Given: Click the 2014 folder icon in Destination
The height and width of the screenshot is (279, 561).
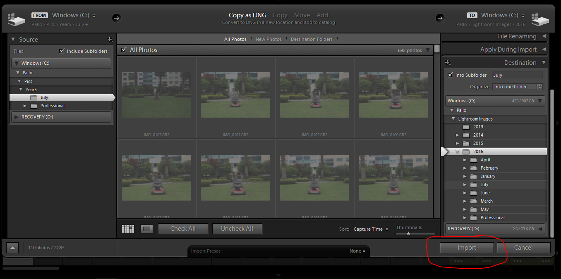Looking at the screenshot, I should [x=466, y=135].
